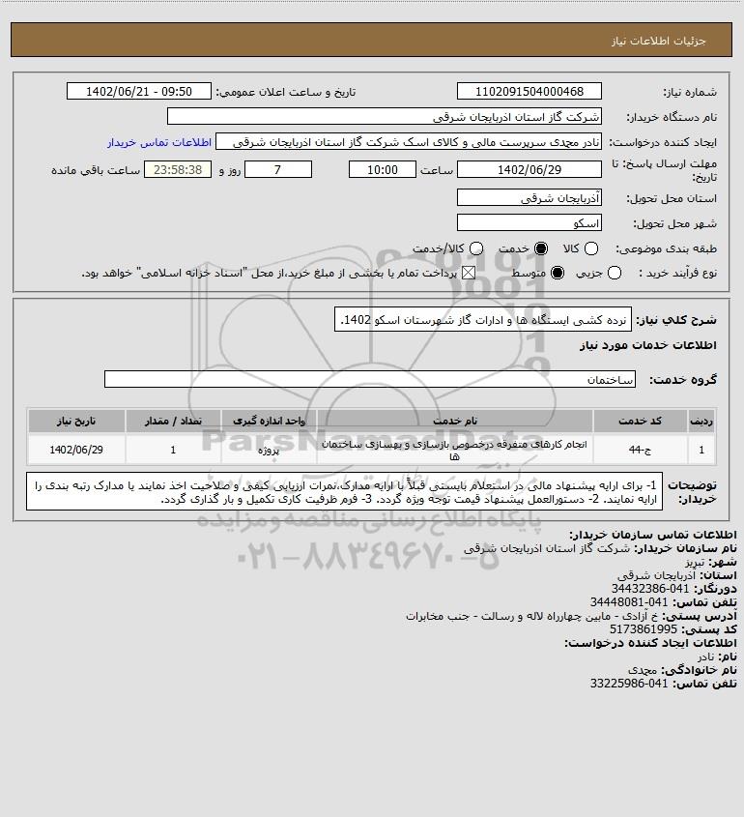This screenshot has height=817, width=744.
Task: Click the service group field ساختمان
Action: pos(370,379)
